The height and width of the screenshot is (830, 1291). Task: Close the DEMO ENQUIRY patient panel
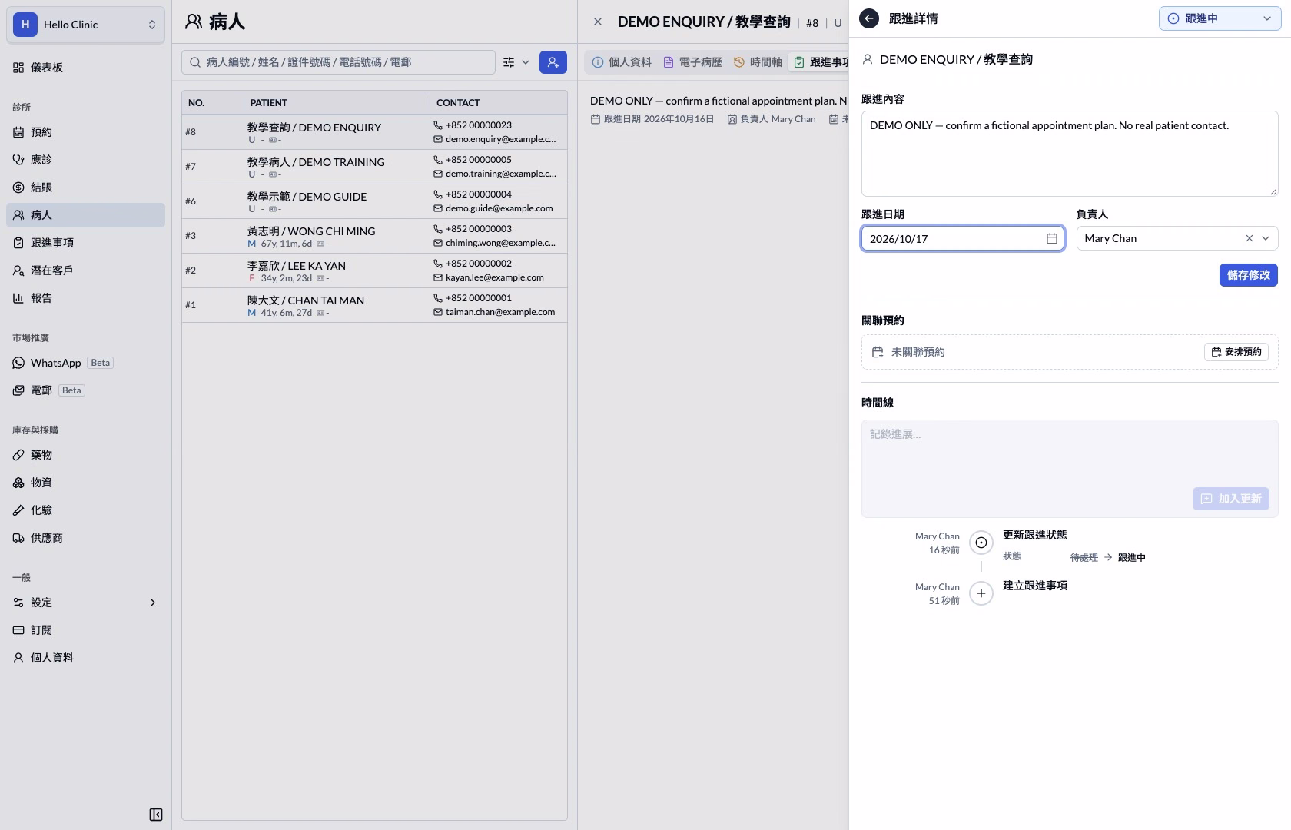point(598,22)
